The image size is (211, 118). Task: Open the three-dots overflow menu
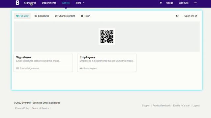pos(196,3)
